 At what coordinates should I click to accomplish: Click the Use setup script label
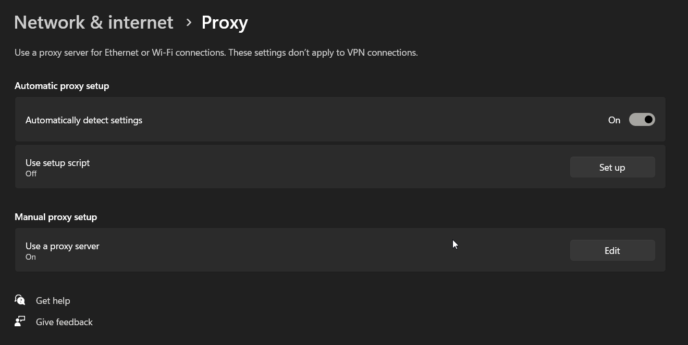tap(57, 163)
